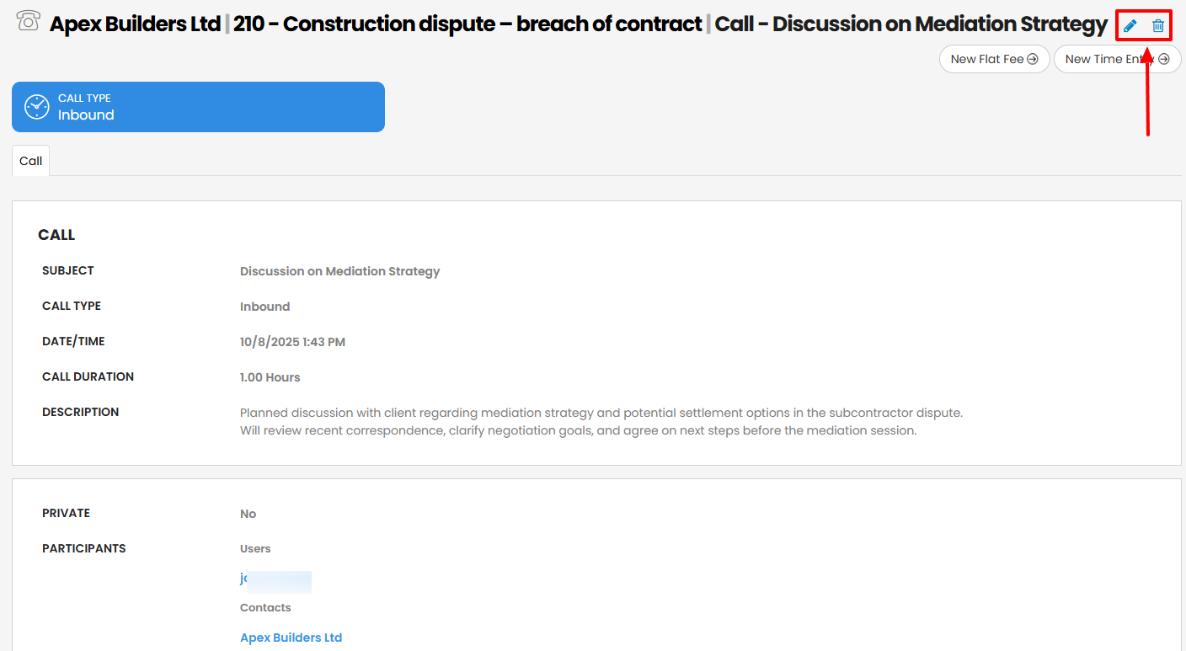Screen dimensions: 1186x651
Task: Click the clock icon on the Inbound call card
Action: [x=36, y=106]
